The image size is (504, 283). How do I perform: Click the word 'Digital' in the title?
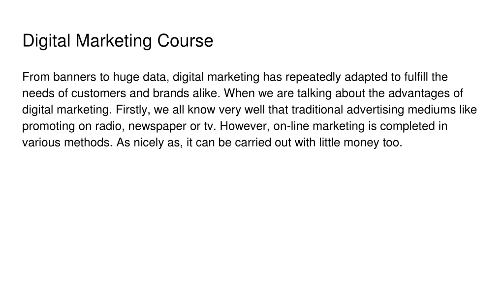coord(46,41)
